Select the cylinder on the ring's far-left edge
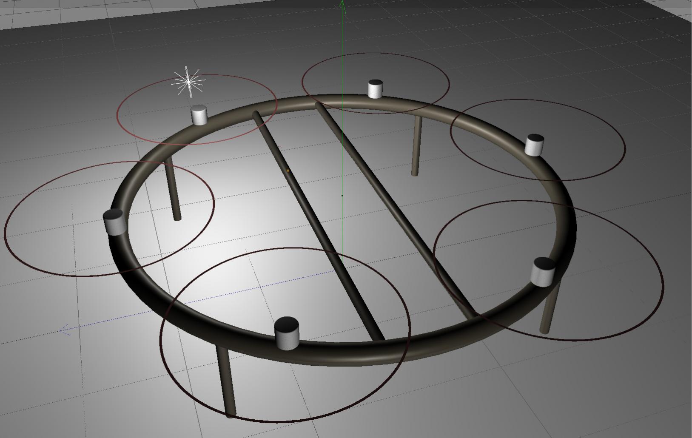Image resolution: width=692 pixels, height=438 pixels. pyautogui.click(x=114, y=222)
